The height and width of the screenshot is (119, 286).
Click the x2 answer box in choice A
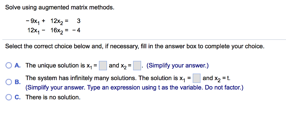coord(137,66)
